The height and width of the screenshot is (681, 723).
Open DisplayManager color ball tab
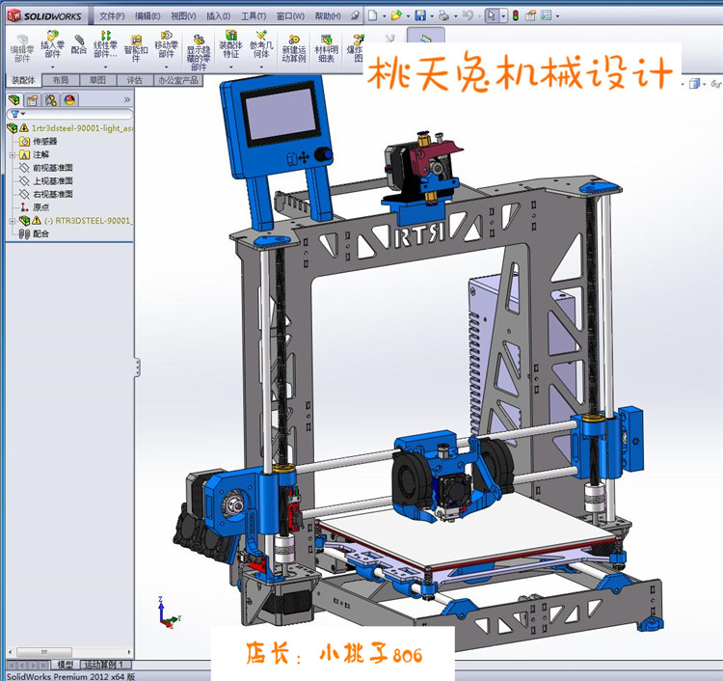69,99
